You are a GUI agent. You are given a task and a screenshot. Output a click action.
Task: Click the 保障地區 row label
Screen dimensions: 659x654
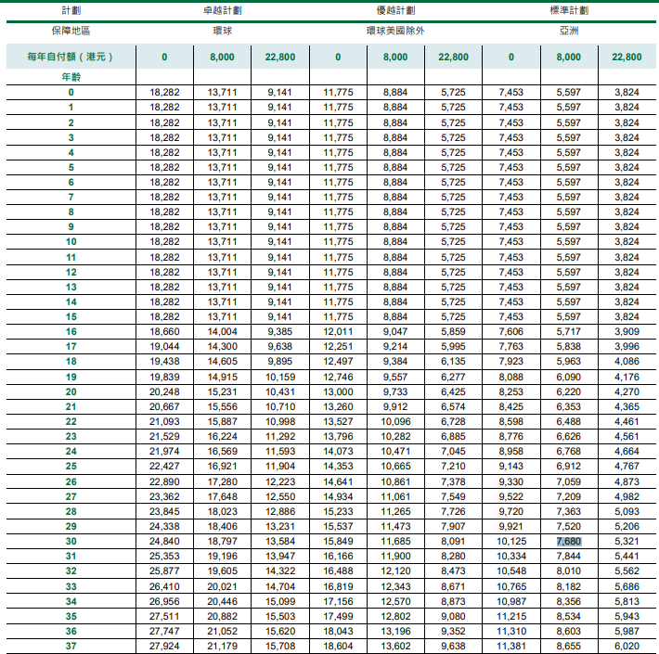[x=71, y=31]
